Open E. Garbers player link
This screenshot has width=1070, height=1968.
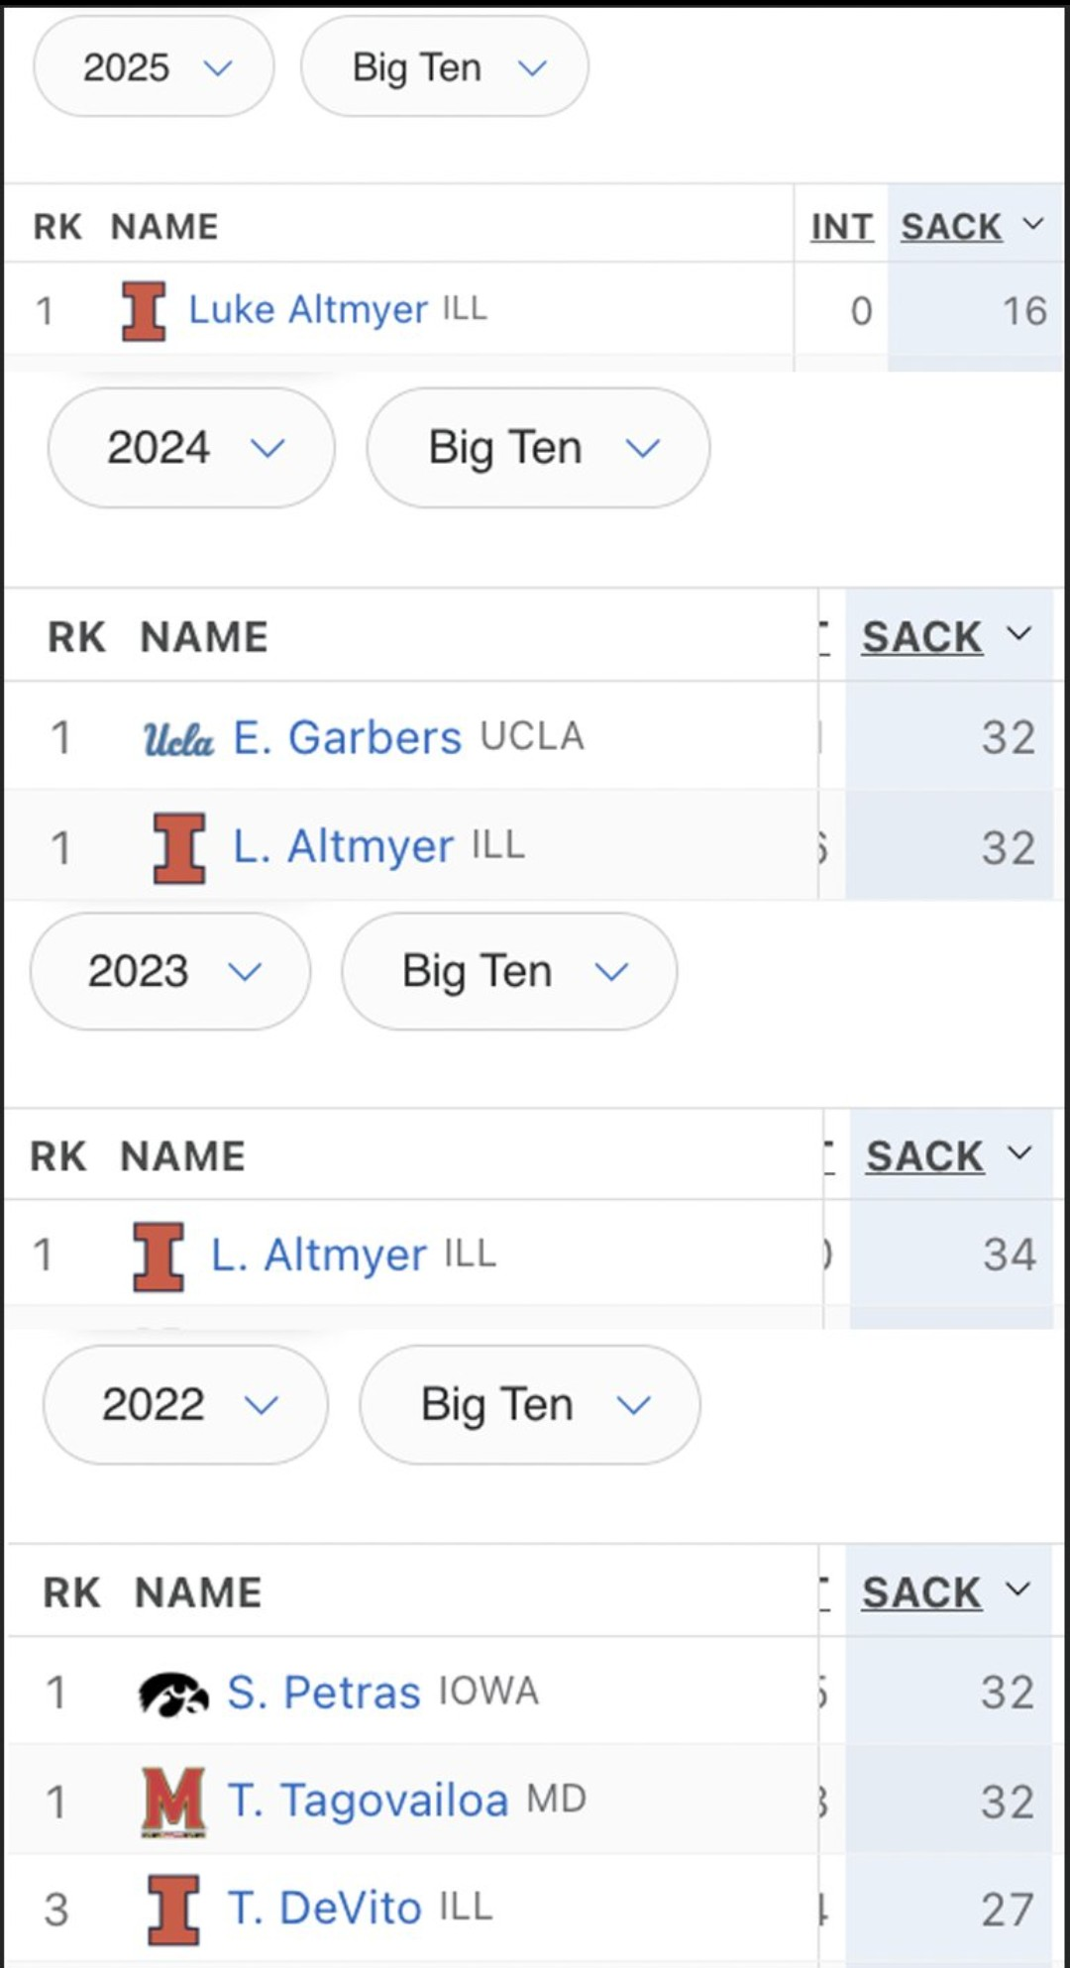347,738
